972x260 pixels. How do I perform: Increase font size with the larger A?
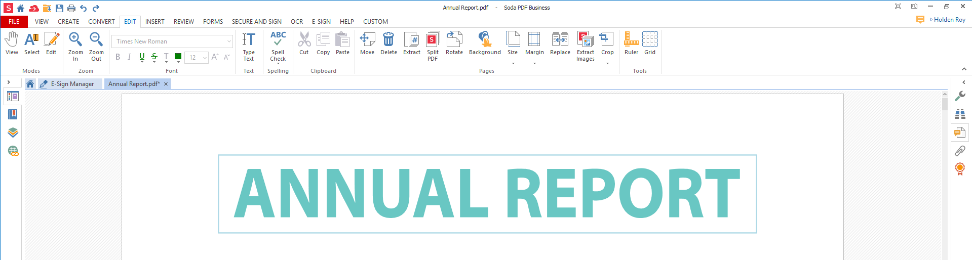(215, 57)
